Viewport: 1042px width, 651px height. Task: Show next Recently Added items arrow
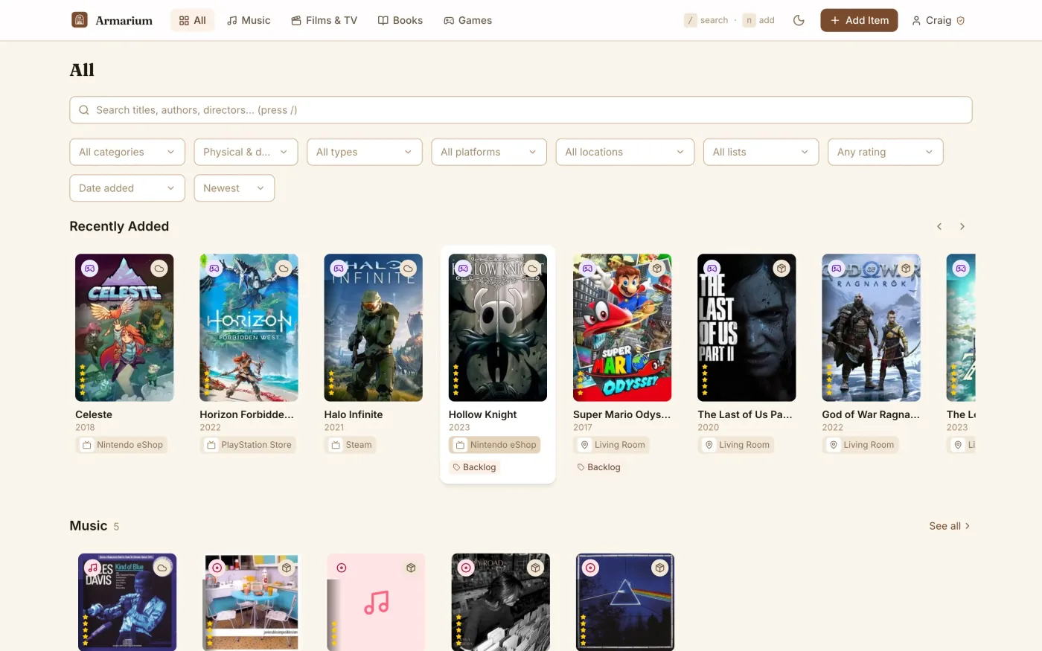click(962, 226)
